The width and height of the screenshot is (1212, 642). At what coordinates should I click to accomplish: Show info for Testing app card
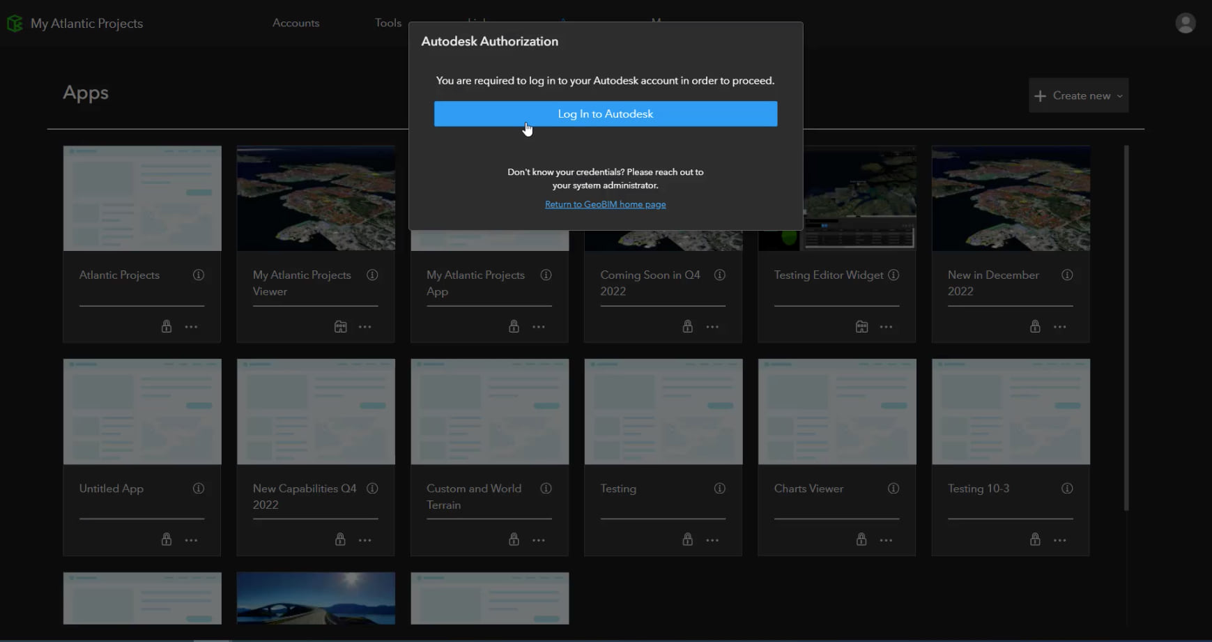coord(720,488)
